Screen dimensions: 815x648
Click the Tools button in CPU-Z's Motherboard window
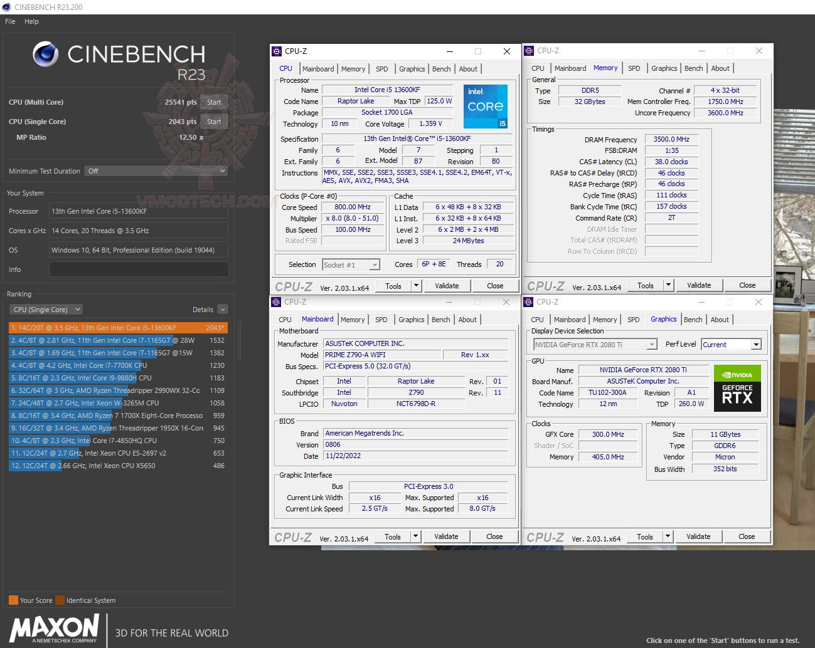click(393, 536)
